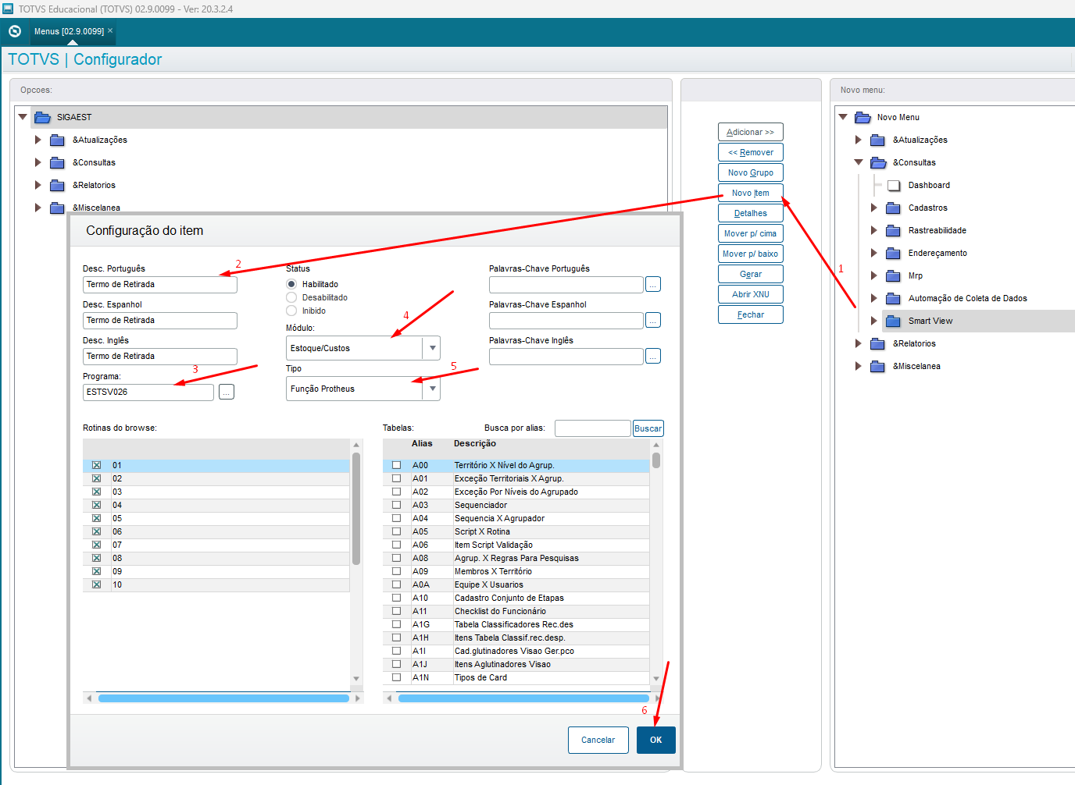Expand &Atualizações in Opcoes tree
1075x785 pixels.
click(x=37, y=140)
